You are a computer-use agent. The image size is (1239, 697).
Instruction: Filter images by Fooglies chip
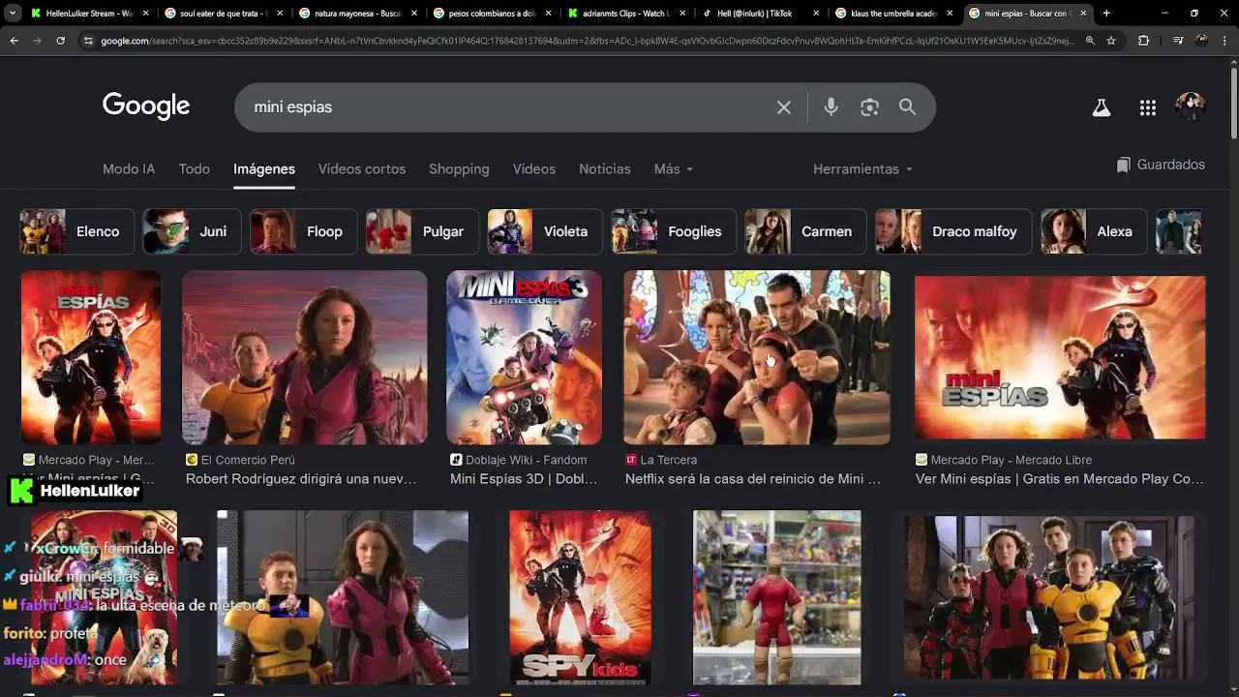(x=674, y=231)
